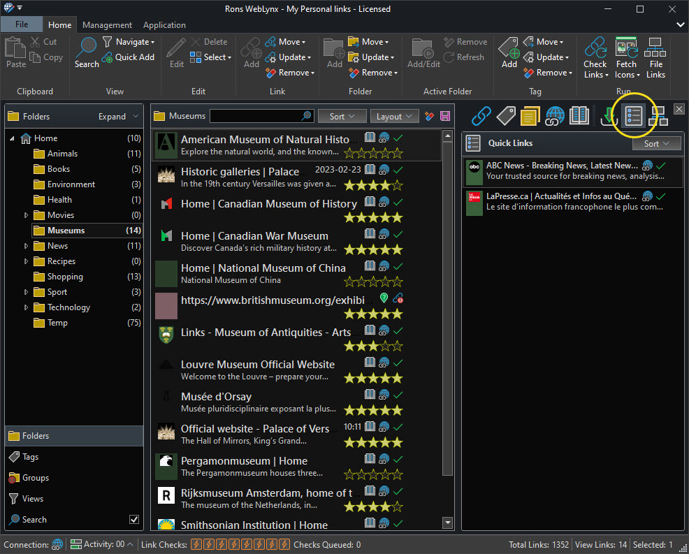Toggle checkmark on LaPresse.ca link

[x=661, y=196]
